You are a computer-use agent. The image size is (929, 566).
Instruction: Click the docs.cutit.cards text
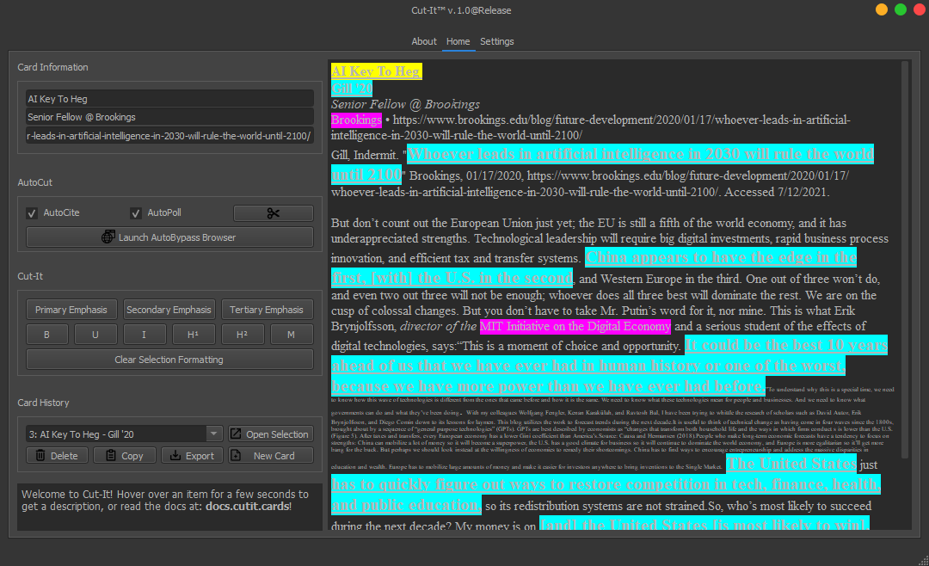pyautogui.click(x=247, y=507)
